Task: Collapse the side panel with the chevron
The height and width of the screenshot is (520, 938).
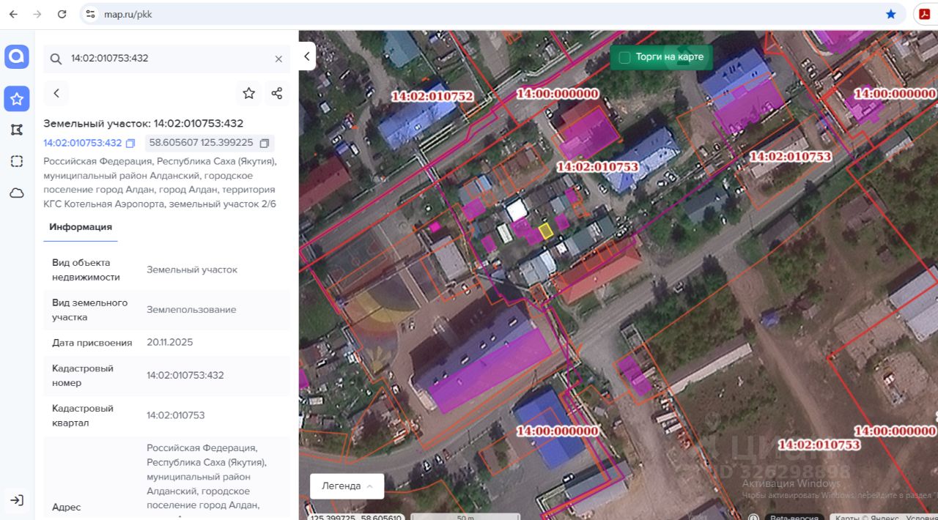Action: (x=307, y=56)
